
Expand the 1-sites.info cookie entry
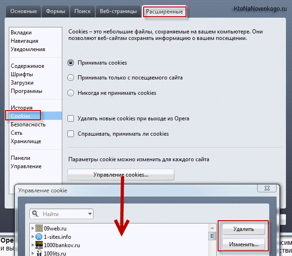click(33, 236)
